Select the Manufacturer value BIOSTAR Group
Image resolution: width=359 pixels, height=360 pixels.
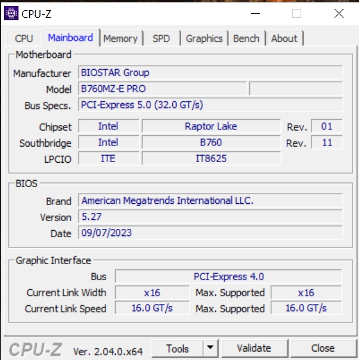(211, 73)
